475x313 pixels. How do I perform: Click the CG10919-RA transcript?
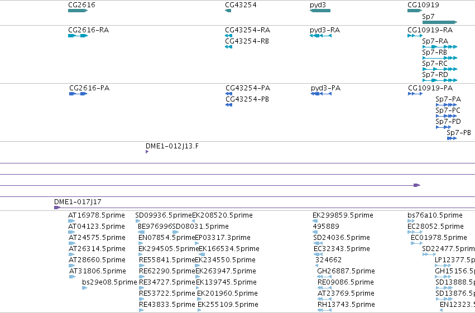415,36
